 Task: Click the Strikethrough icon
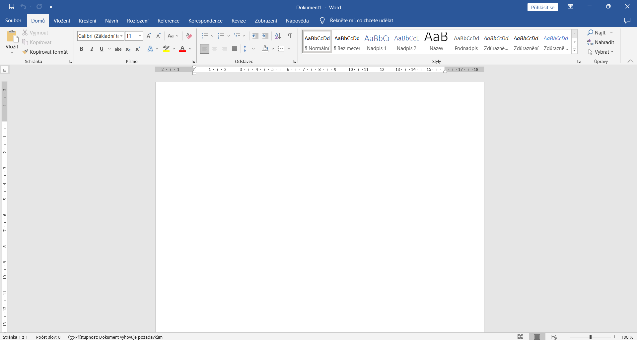pos(118,49)
